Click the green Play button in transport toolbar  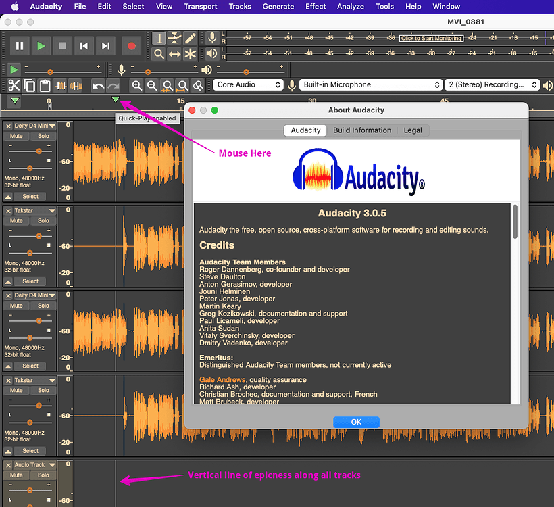tap(41, 46)
